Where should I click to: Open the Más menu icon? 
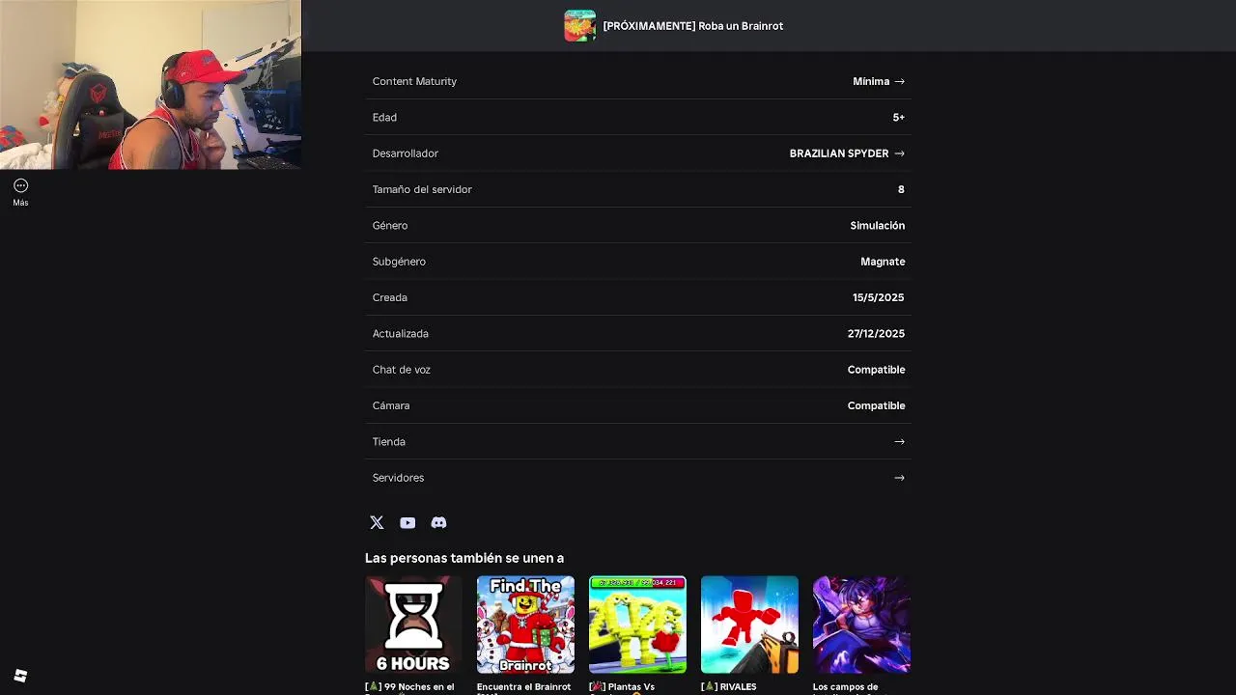[x=20, y=185]
